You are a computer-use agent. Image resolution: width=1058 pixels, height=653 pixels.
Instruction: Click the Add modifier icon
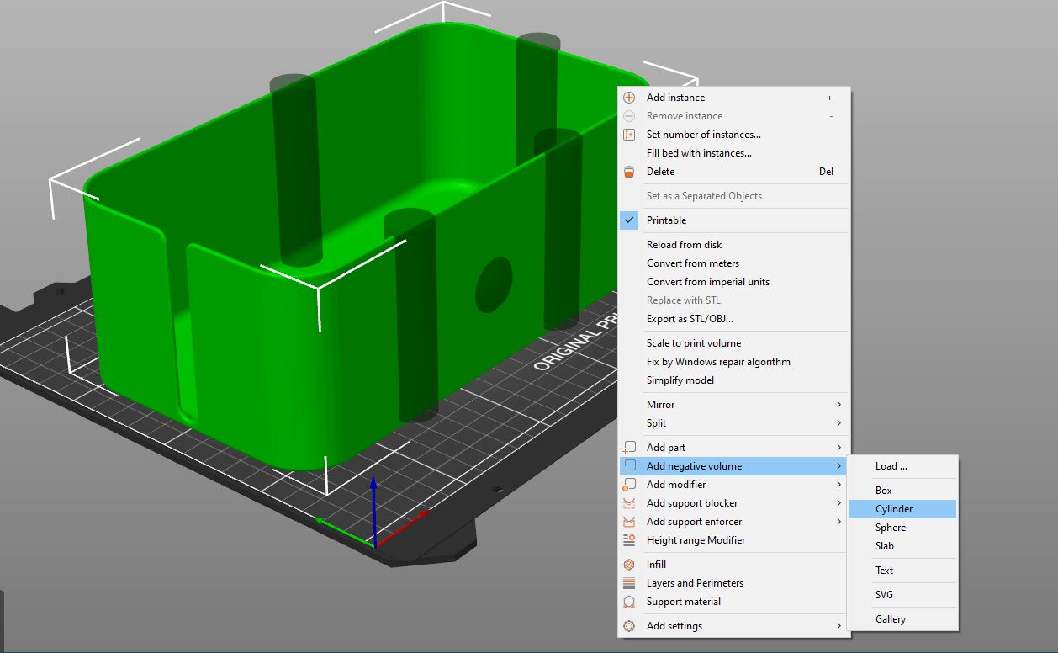pyautogui.click(x=629, y=485)
